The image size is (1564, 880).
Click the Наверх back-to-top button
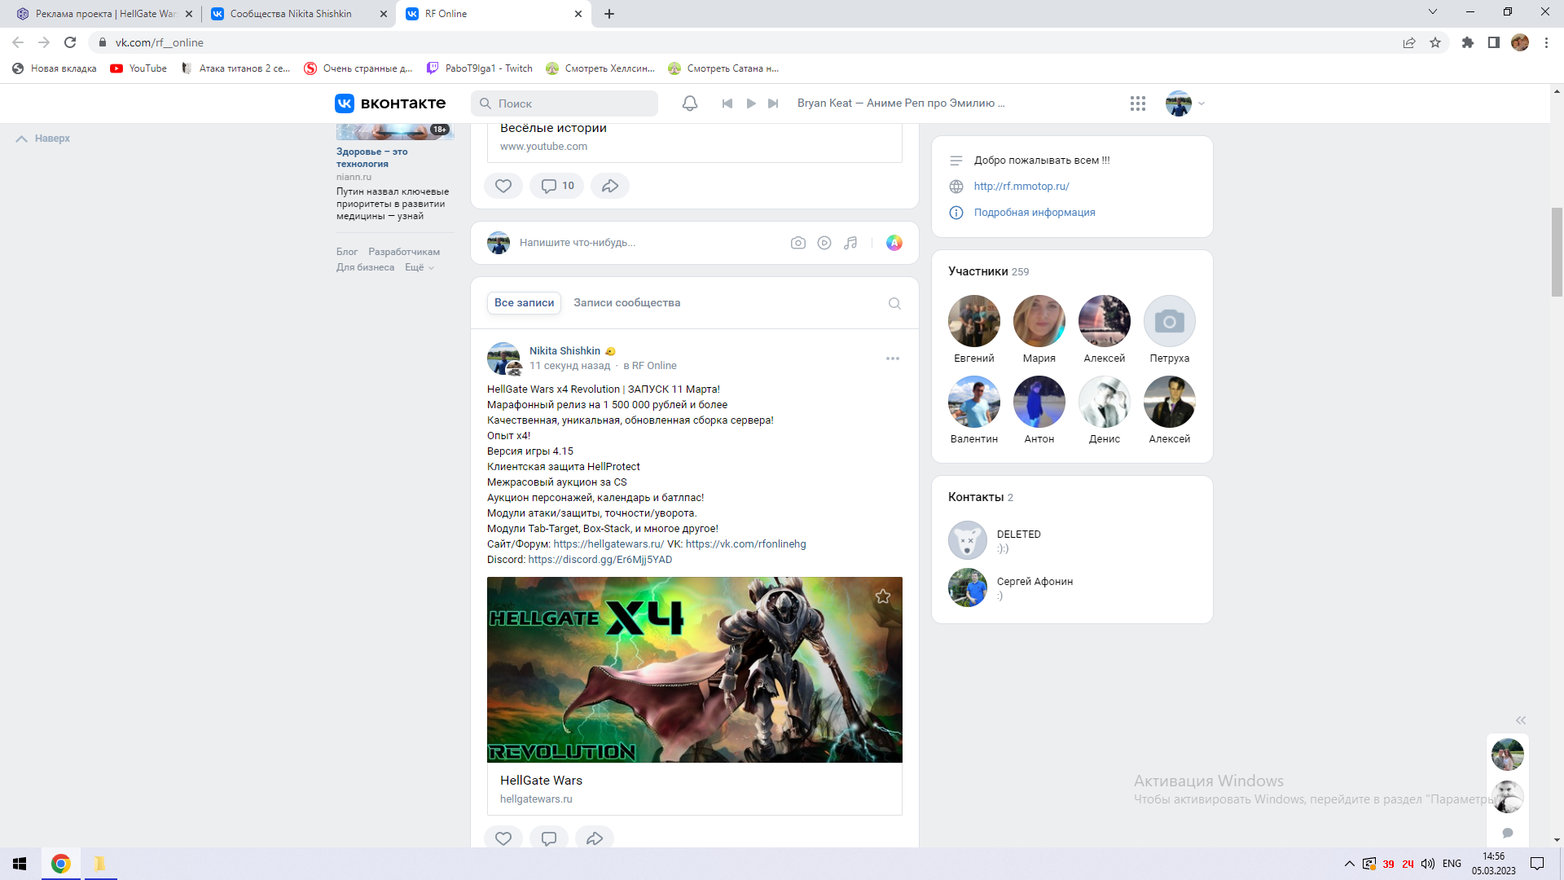coord(43,139)
